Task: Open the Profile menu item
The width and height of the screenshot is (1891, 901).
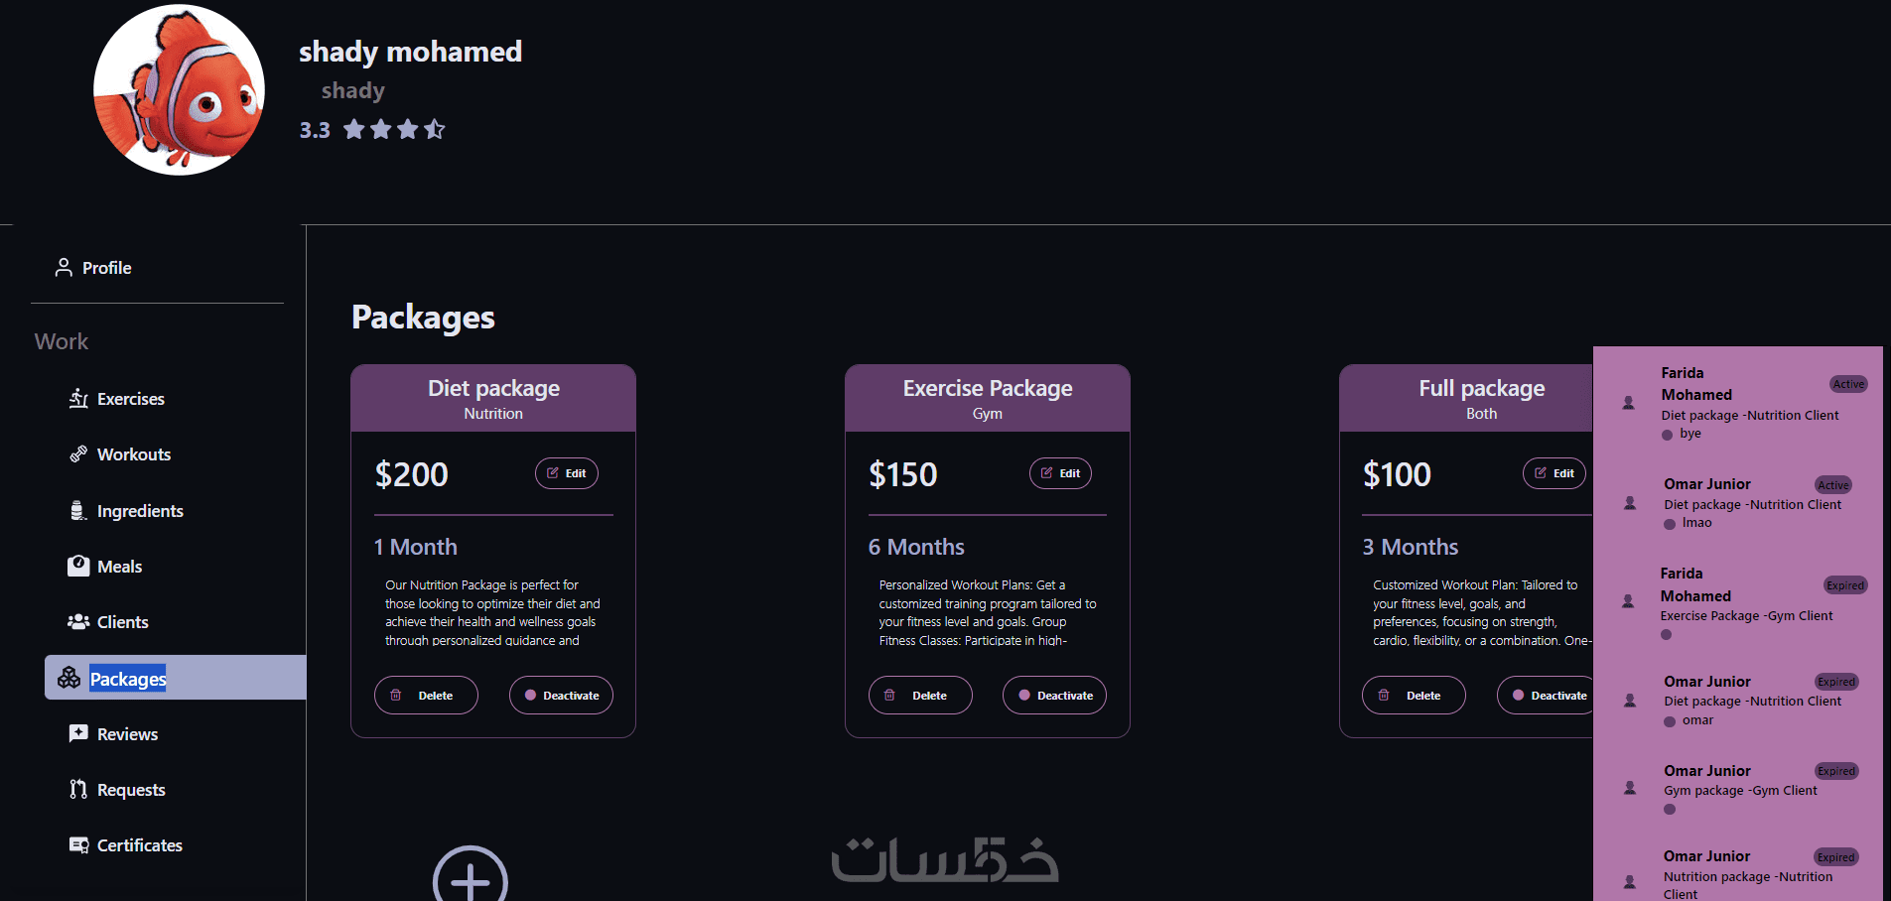Action: click(106, 268)
